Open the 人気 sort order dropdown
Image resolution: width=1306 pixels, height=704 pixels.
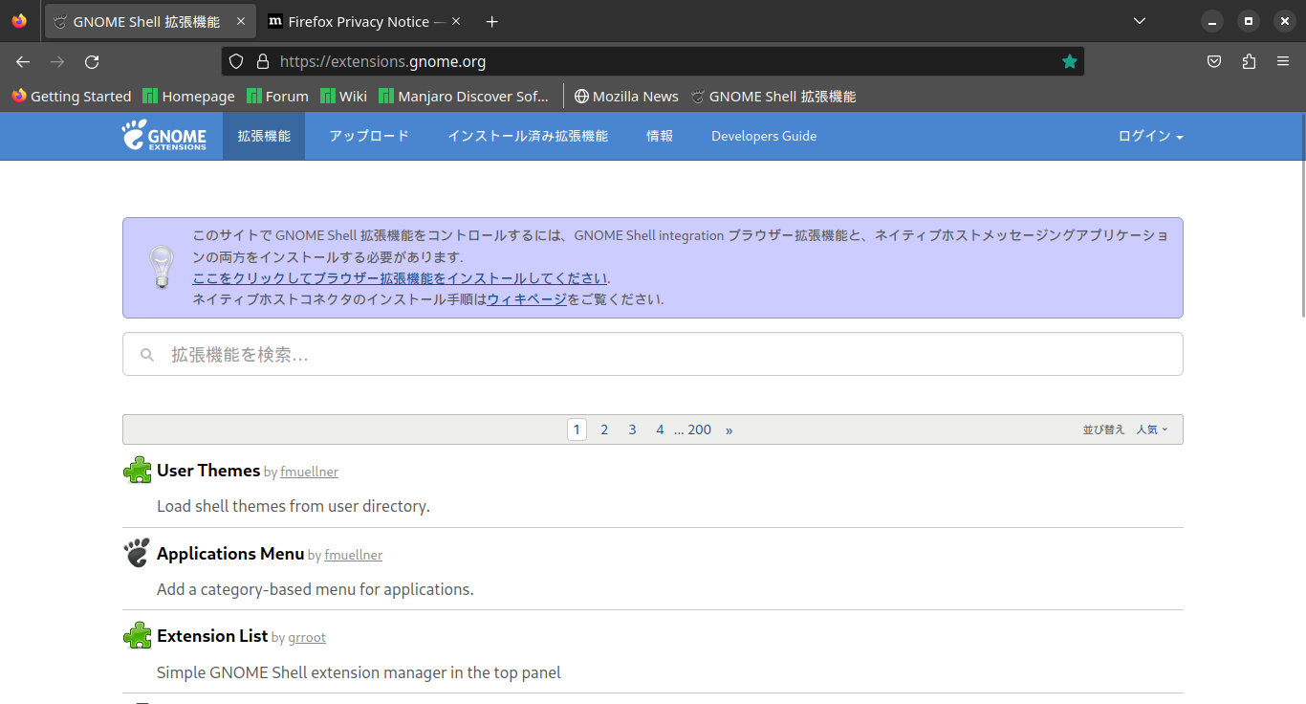click(1152, 429)
